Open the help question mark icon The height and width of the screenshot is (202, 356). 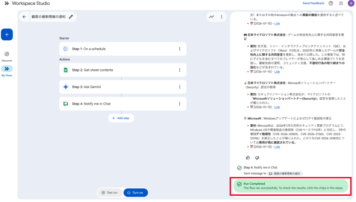pyautogui.click(x=330, y=3)
